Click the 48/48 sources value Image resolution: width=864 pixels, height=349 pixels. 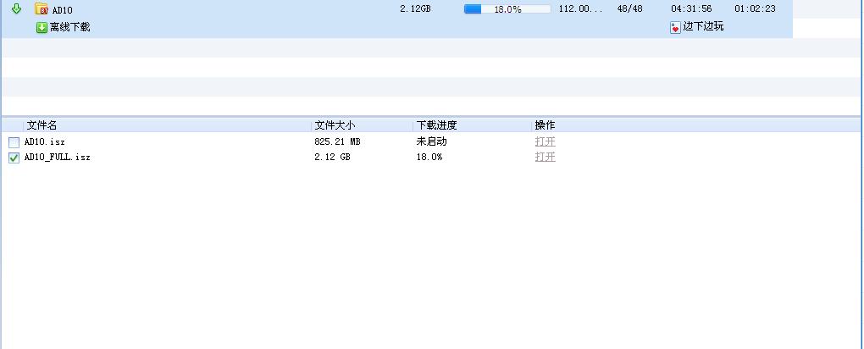pyautogui.click(x=630, y=8)
